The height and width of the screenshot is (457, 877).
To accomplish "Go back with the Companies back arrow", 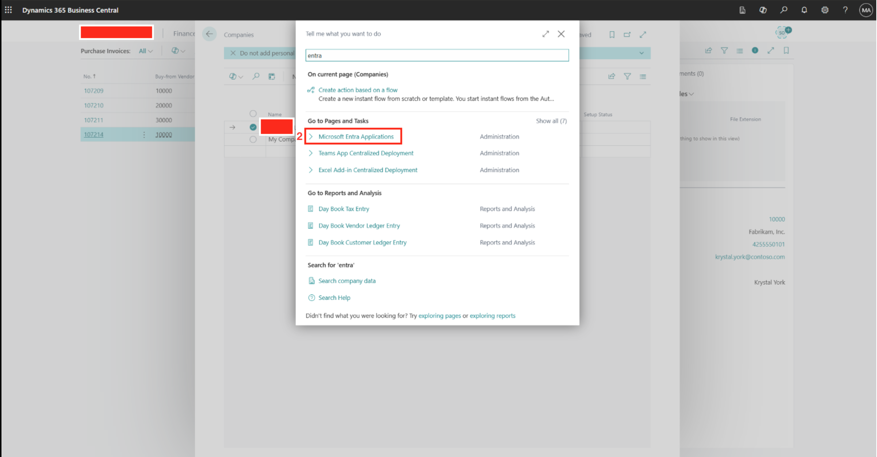I will click(x=209, y=34).
